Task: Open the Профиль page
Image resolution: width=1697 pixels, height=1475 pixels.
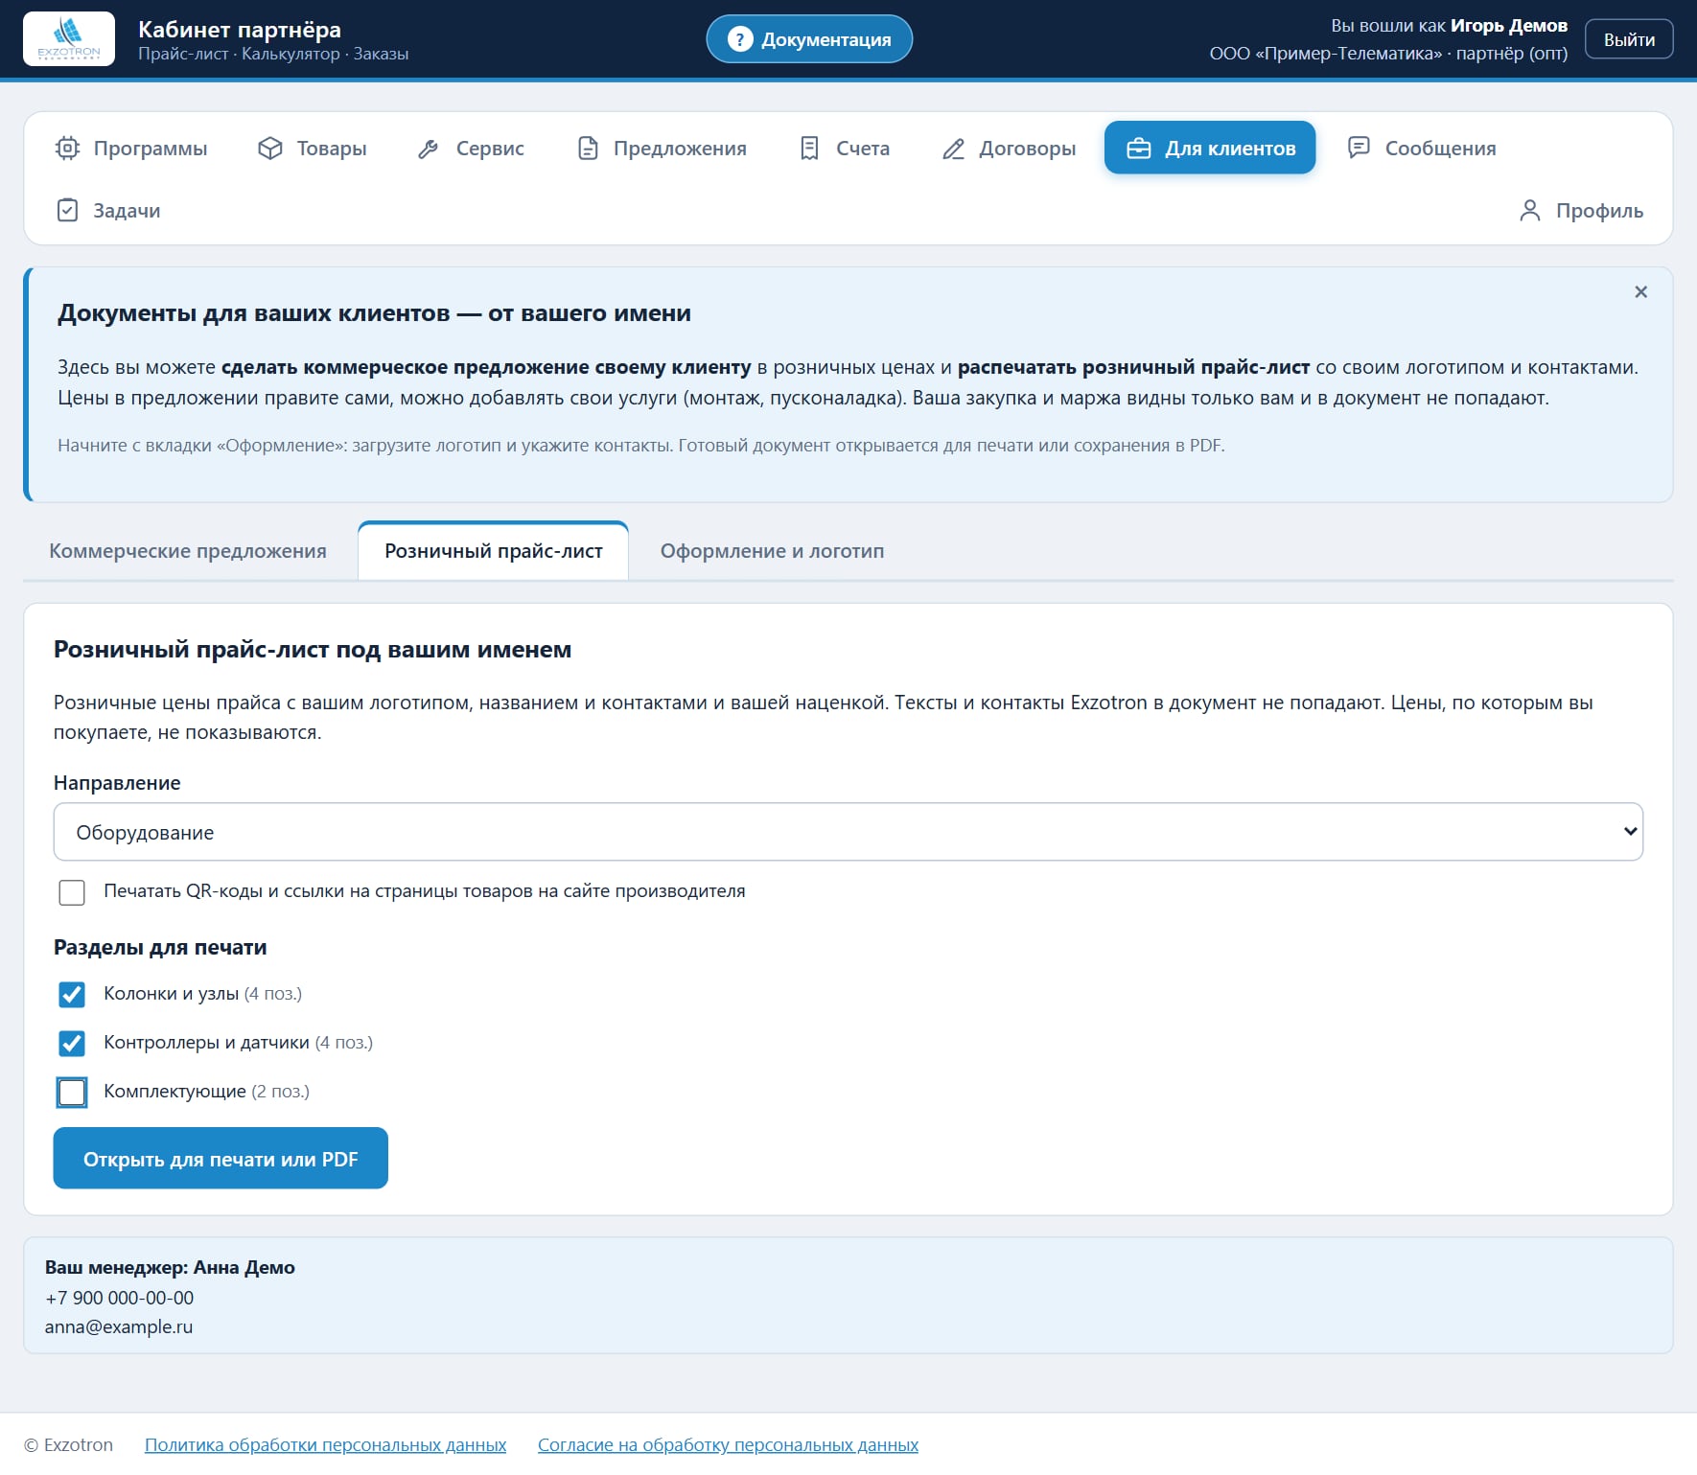Action: coord(1581,211)
